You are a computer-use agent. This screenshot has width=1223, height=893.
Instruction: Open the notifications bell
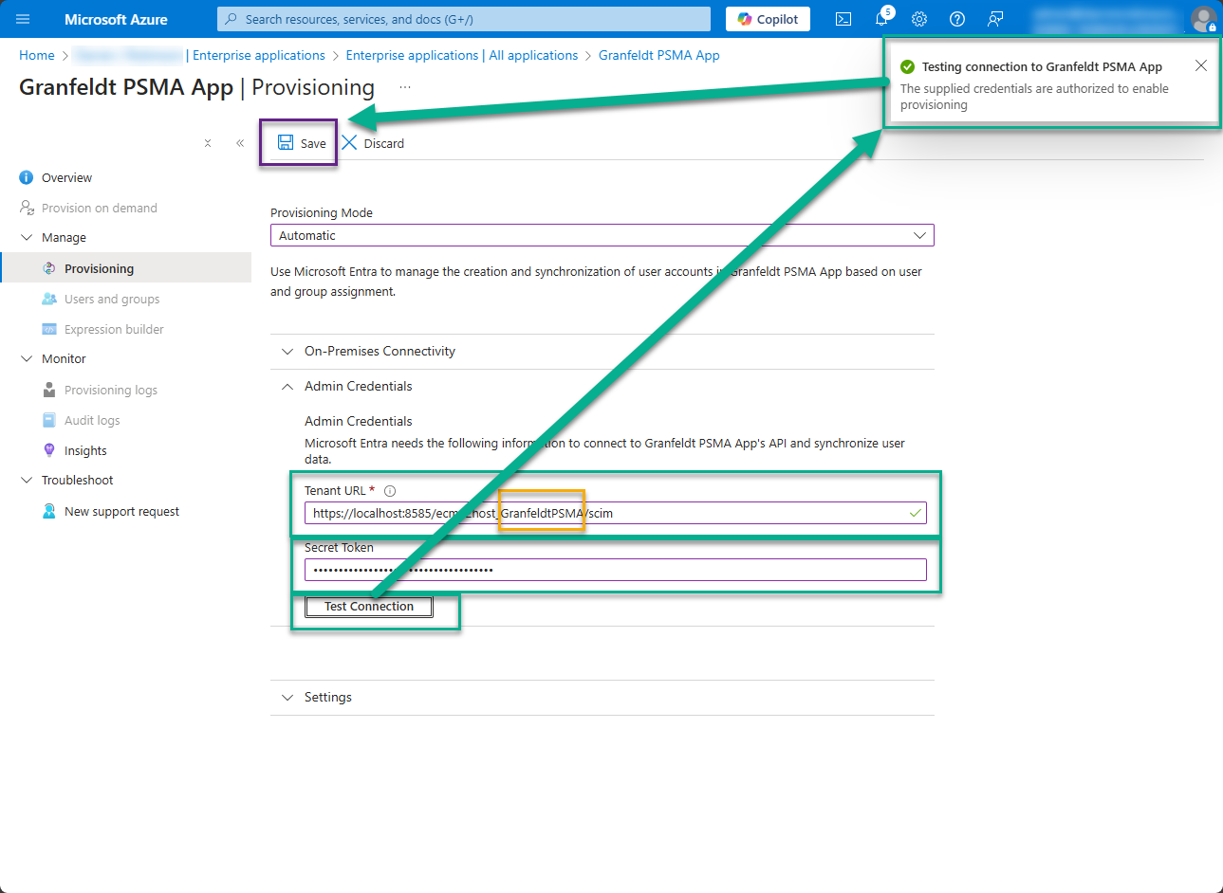pos(881,19)
